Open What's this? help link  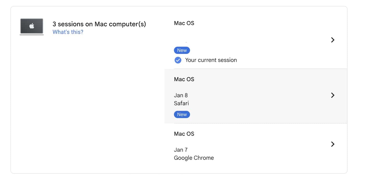(68, 32)
